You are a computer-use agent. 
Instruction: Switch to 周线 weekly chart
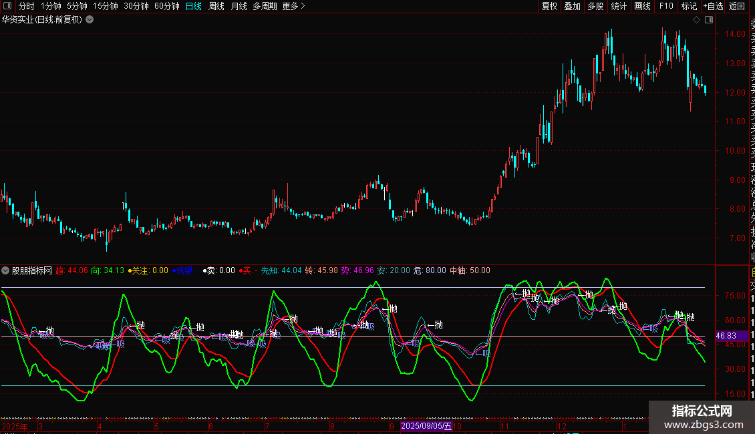click(216, 6)
